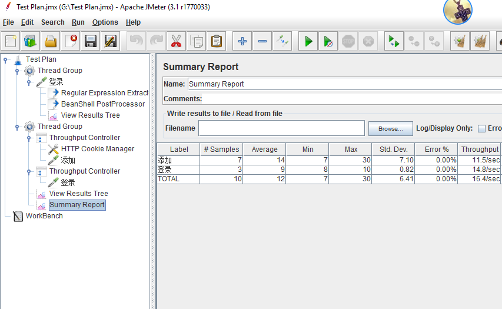Collapse the 登录 sampler under first Thread Group
The height and width of the screenshot is (309, 502).
coord(29,82)
